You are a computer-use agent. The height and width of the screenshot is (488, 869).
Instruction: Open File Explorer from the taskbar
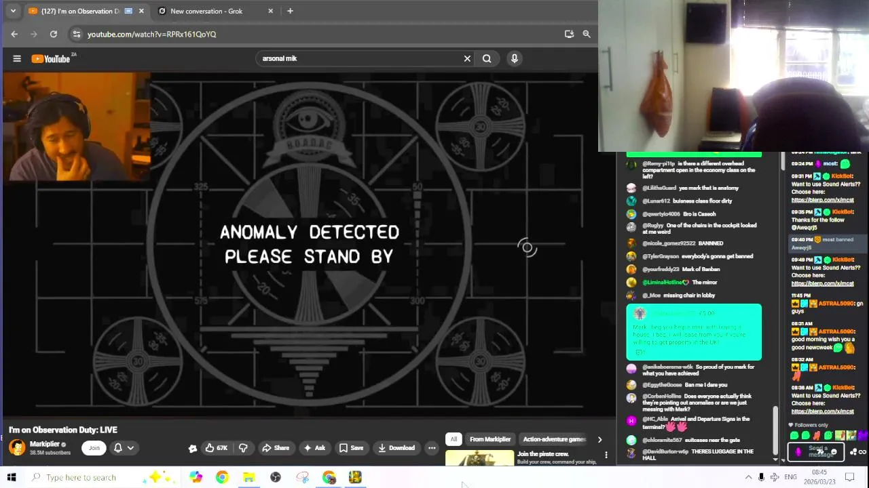click(248, 477)
